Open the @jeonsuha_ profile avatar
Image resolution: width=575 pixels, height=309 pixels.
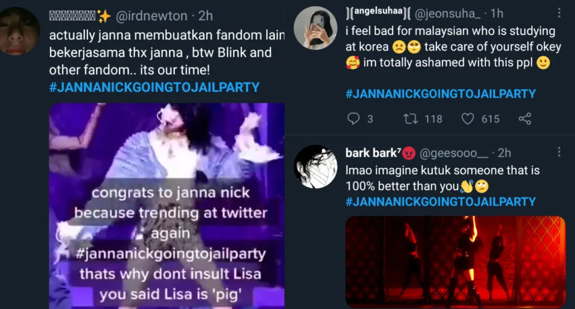point(316,28)
